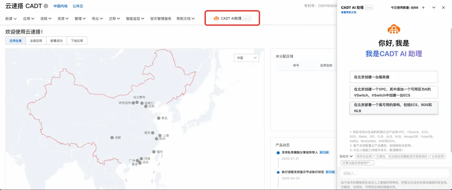
Task: Click the 序号 column header
Action: (296, 66)
